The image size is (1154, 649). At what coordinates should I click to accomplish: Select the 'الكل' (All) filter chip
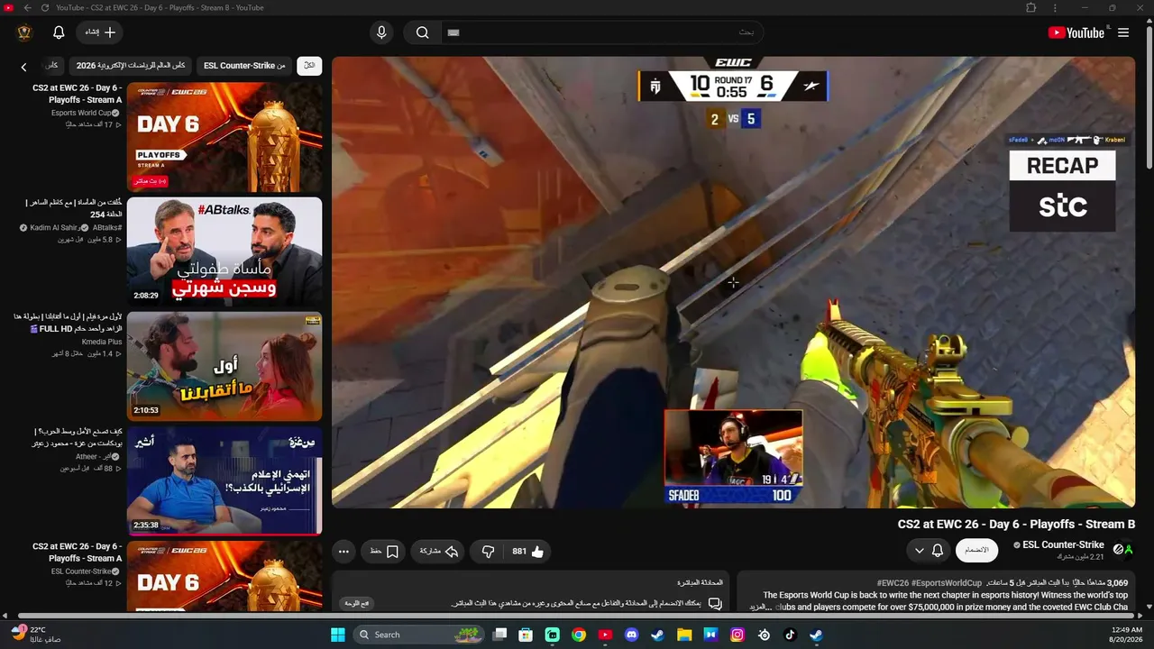coord(309,66)
